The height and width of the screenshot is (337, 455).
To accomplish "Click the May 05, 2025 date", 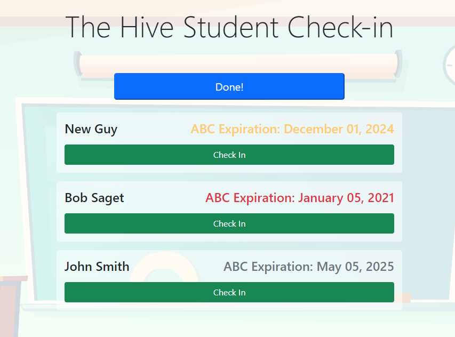I will [x=355, y=267].
